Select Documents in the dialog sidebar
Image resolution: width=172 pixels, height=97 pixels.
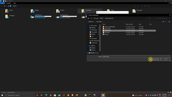click(94, 32)
